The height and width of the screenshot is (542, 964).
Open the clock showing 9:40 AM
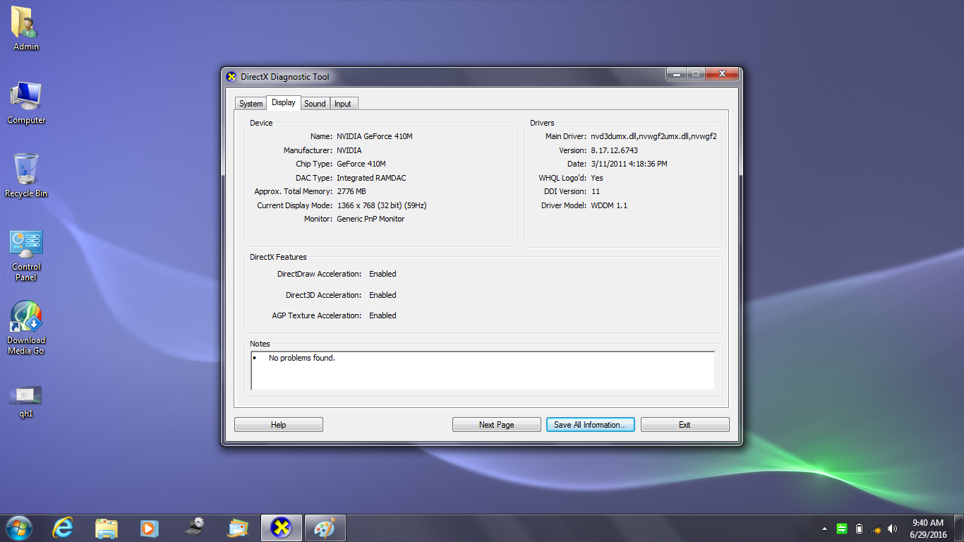coord(928,529)
